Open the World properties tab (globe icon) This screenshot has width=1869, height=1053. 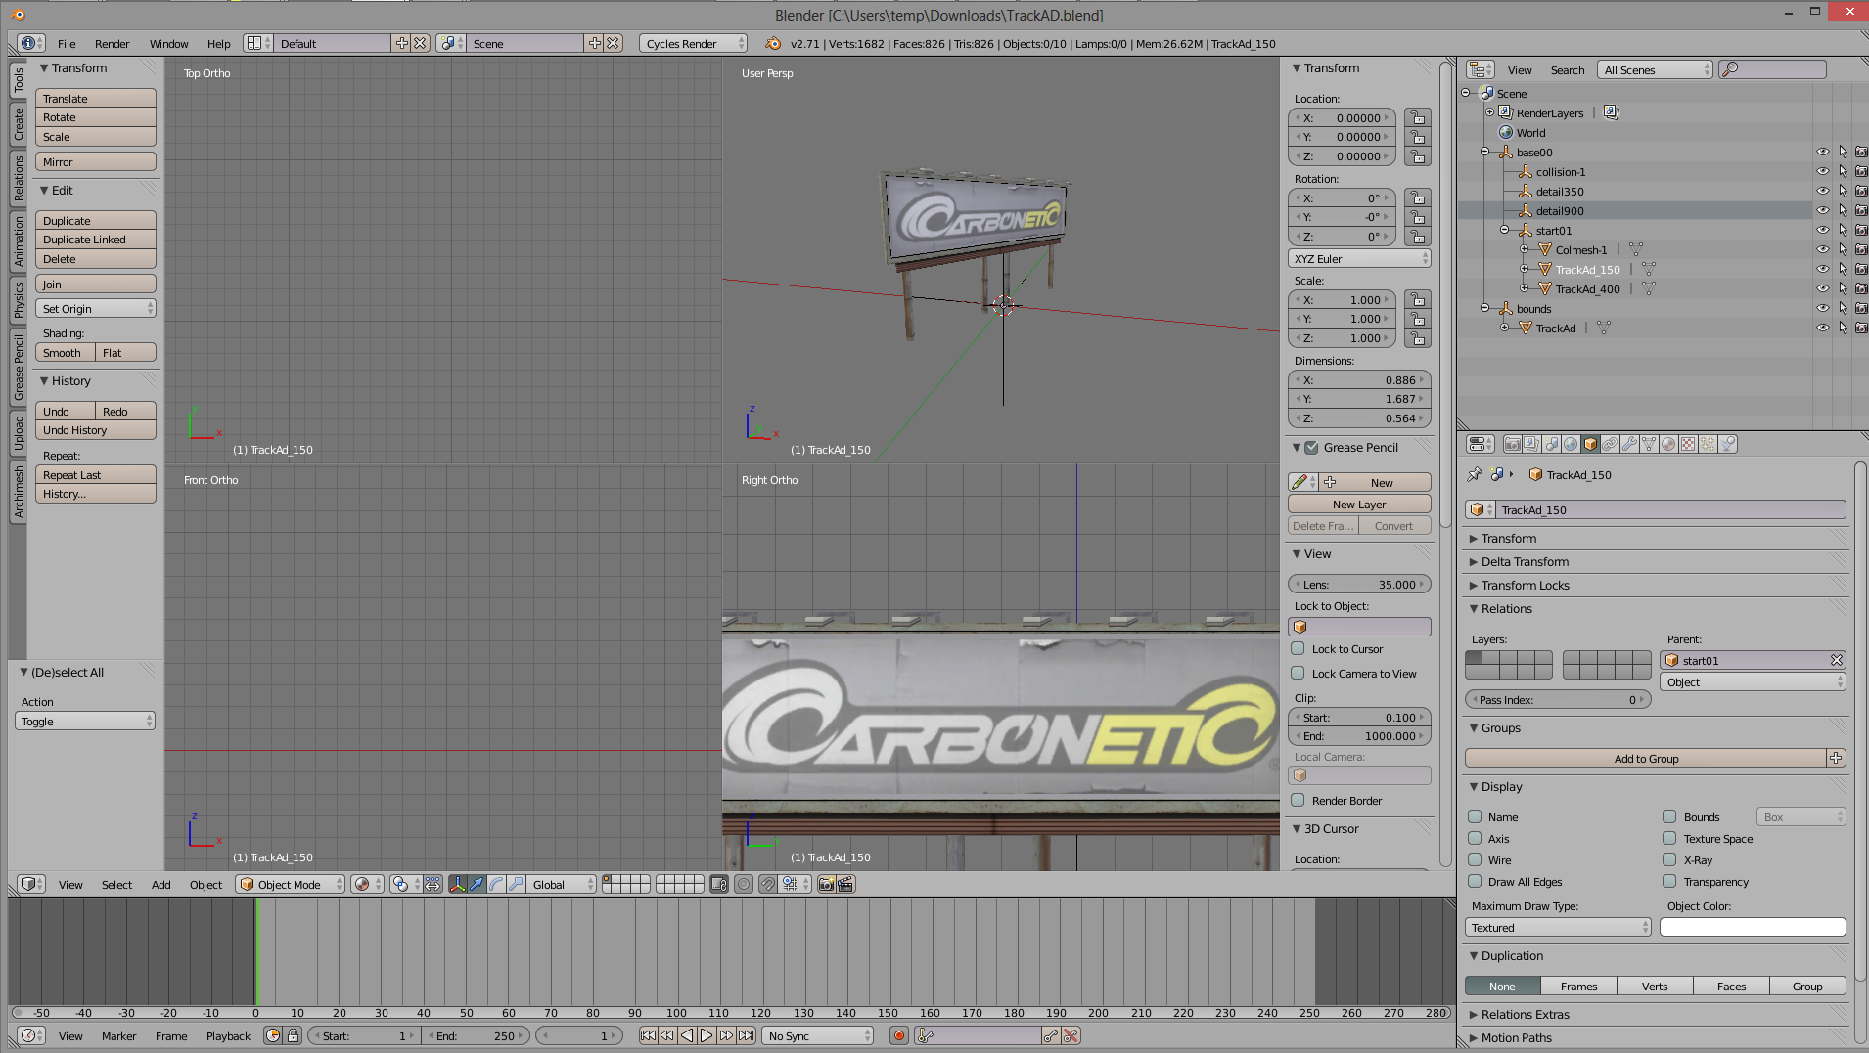1571,444
